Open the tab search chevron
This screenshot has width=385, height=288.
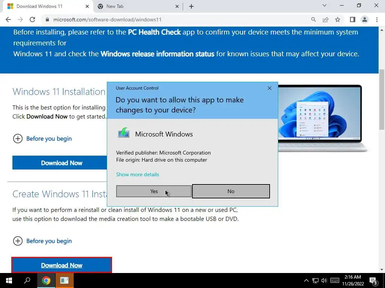[324, 5]
